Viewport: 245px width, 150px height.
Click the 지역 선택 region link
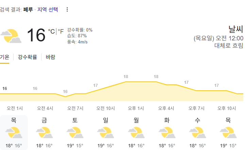click(x=48, y=10)
